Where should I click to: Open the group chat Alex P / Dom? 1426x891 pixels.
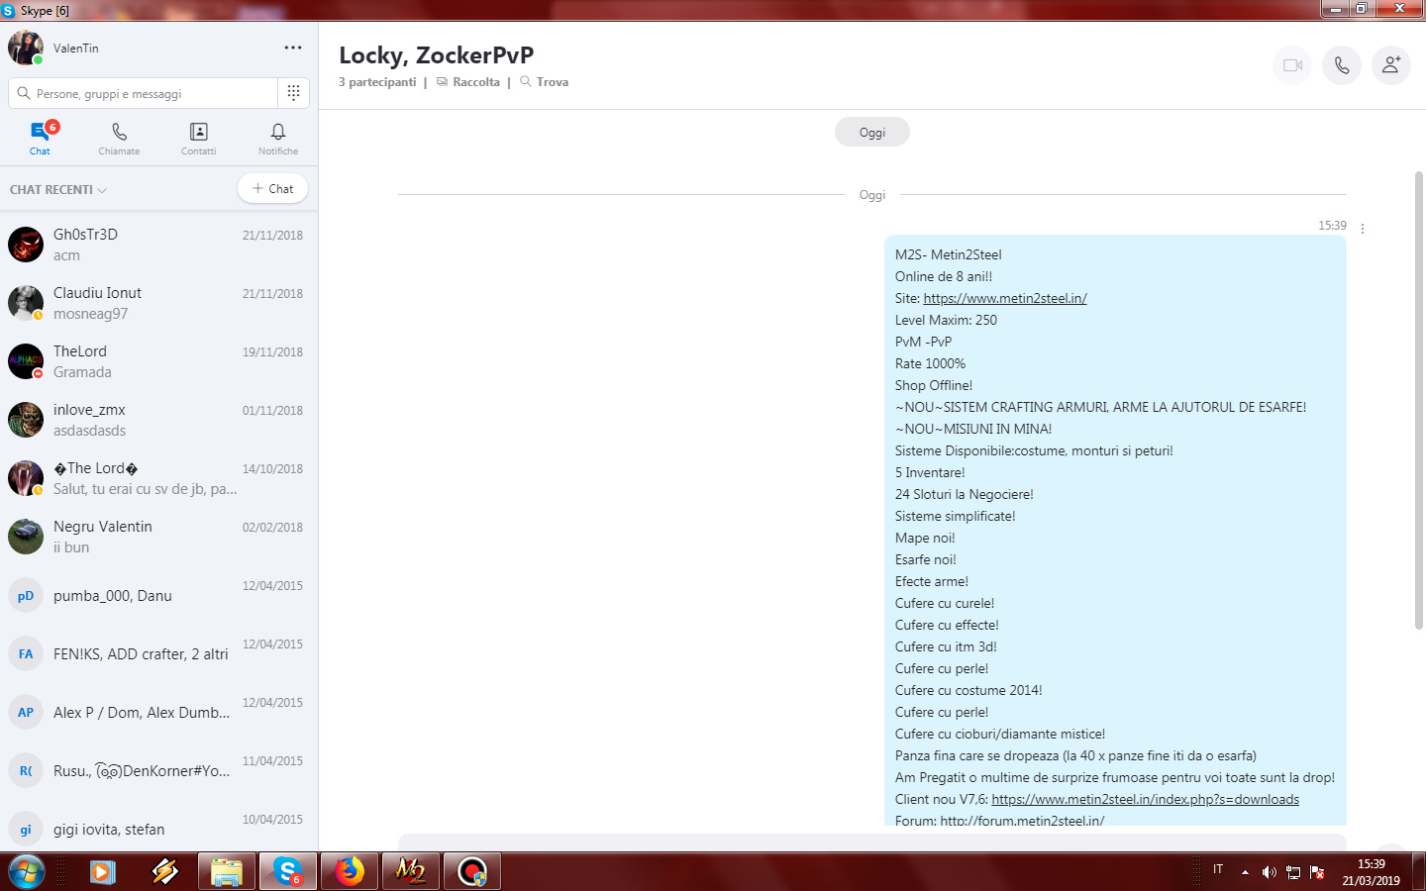click(158, 712)
